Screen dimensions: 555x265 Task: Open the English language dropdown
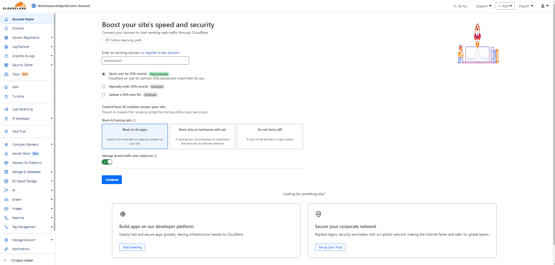[526, 6]
